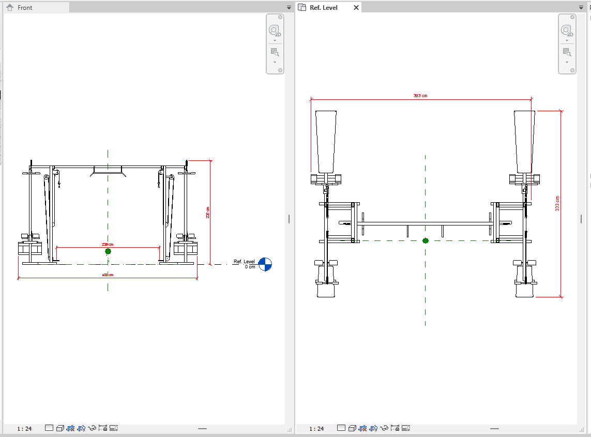
Task: Open Visual Style cube in Front view
Action: point(60,428)
